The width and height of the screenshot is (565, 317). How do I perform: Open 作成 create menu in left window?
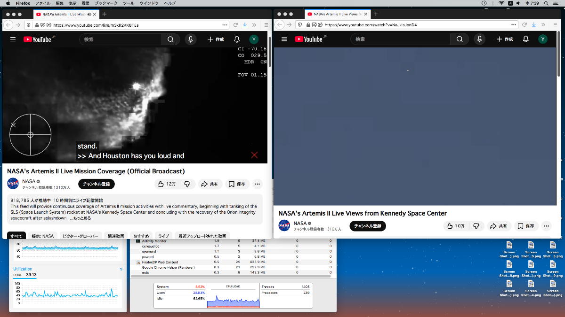pos(216,39)
